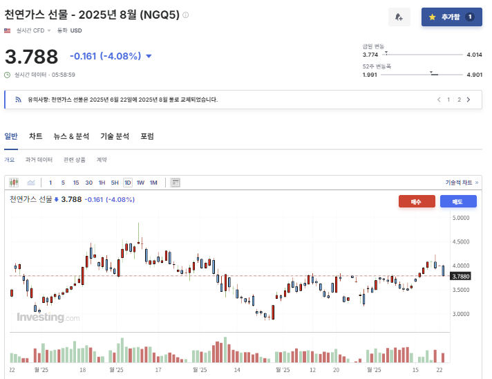Click the info icon next to NGQ5 title
The width and height of the screenshot is (492, 379).
(x=185, y=15)
